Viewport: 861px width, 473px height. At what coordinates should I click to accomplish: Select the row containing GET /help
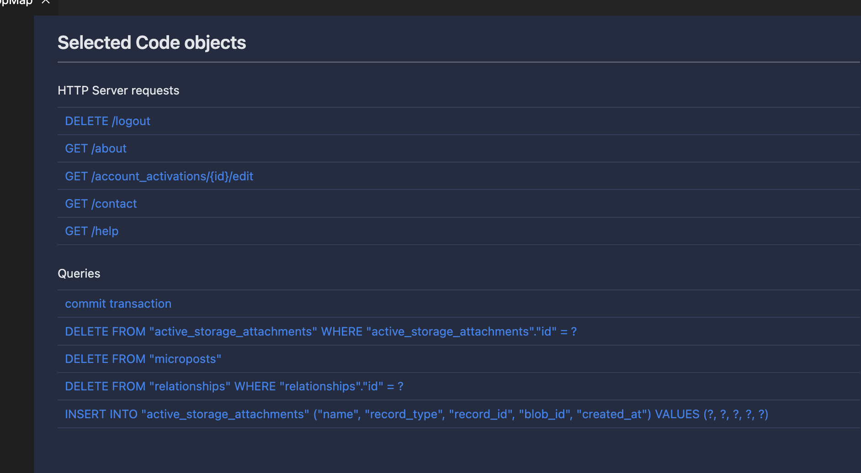411,231
